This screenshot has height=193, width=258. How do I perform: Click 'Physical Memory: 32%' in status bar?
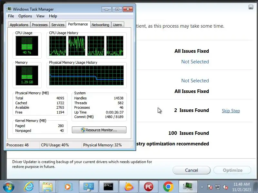(102, 145)
